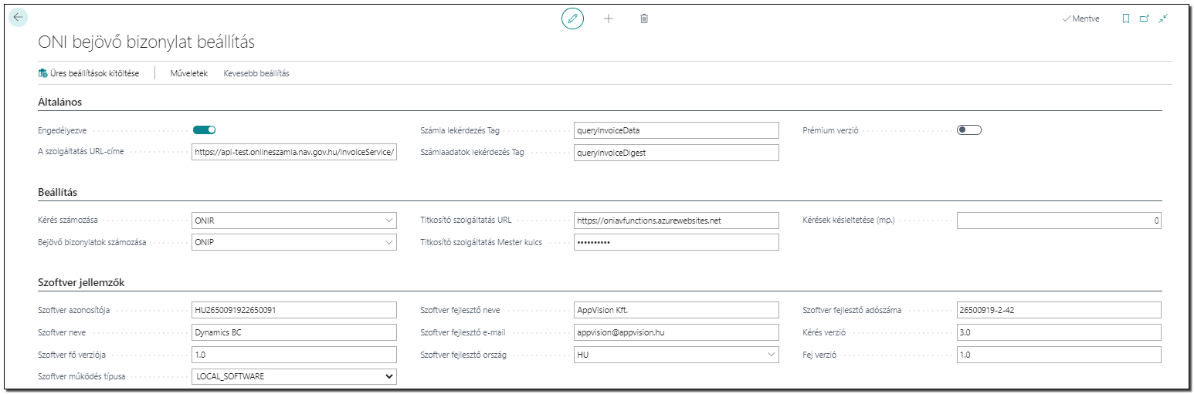Viewport: 1194px width, 394px height.
Task: Click the page title ONI bejövő bizonylat beállítás
Action: 147,42
